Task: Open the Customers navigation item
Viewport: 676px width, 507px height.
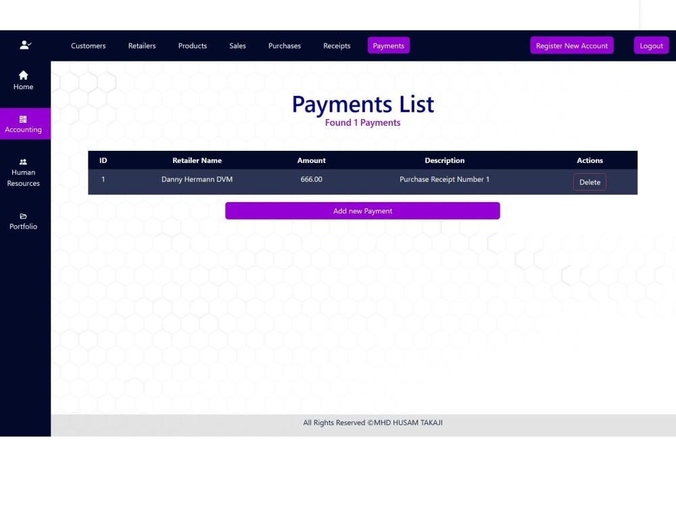Action: coord(88,45)
